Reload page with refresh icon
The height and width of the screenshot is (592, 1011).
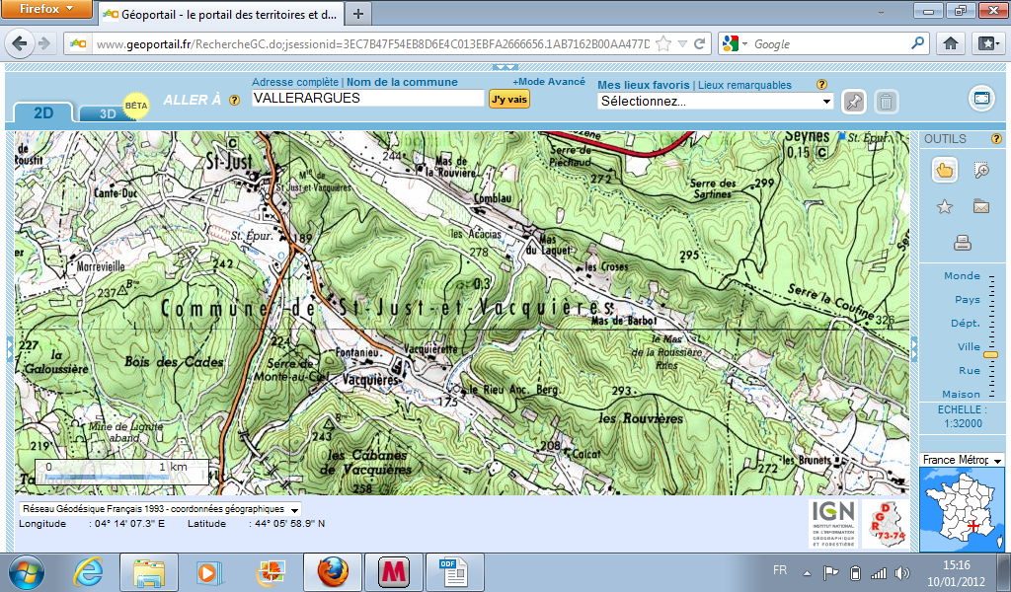tap(700, 43)
